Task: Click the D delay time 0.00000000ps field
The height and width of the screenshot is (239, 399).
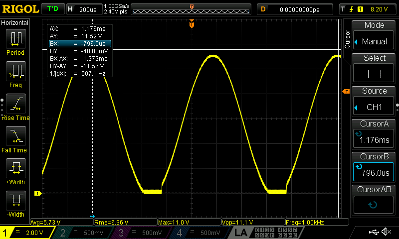Action: click(295, 9)
